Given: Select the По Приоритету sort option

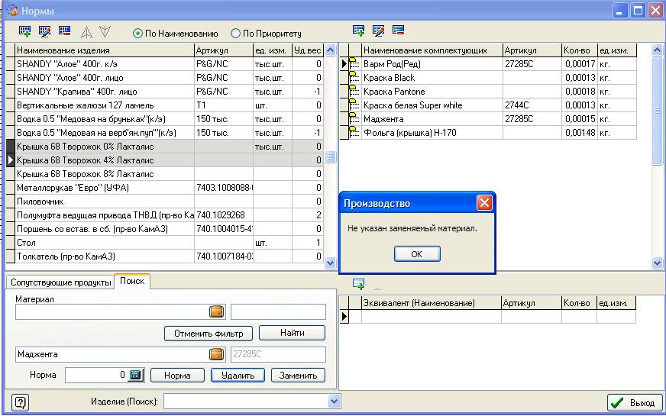Looking at the screenshot, I should coord(235,34).
